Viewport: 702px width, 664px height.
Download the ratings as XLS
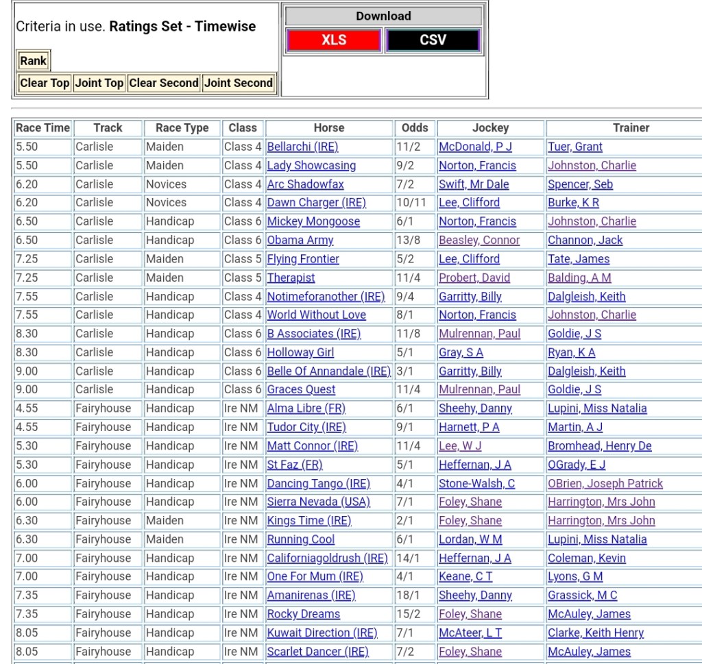334,40
